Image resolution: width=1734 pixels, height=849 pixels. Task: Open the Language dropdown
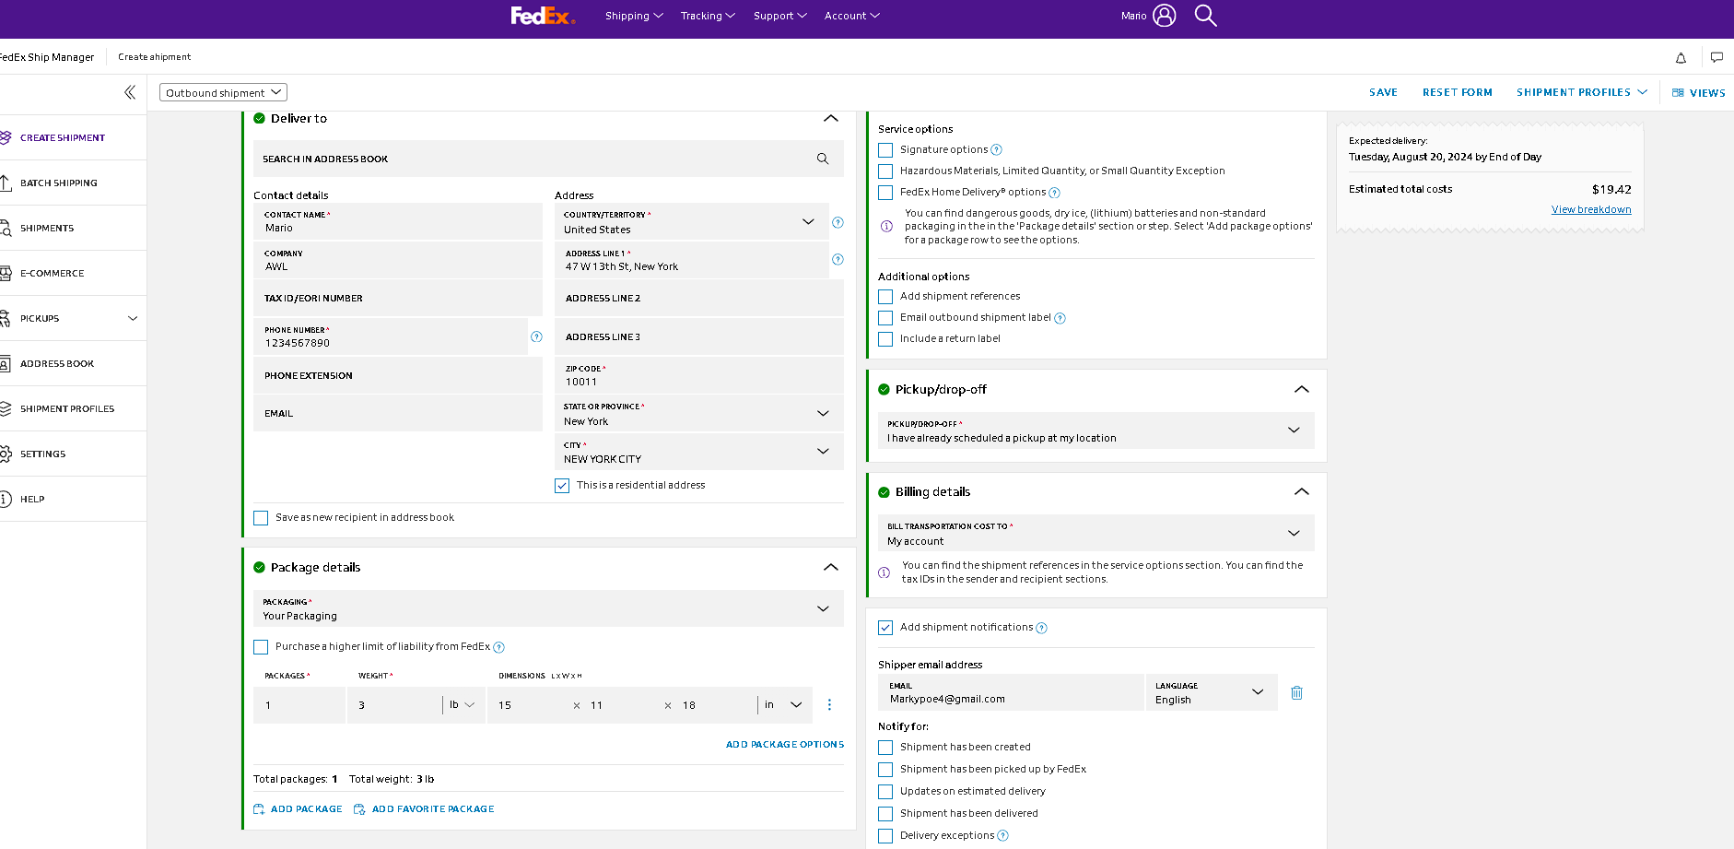pyautogui.click(x=1212, y=692)
